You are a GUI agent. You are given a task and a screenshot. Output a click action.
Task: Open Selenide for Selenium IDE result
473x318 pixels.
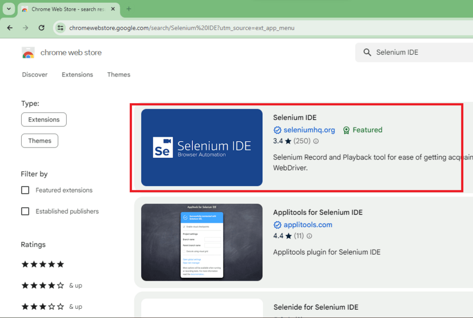(316, 307)
